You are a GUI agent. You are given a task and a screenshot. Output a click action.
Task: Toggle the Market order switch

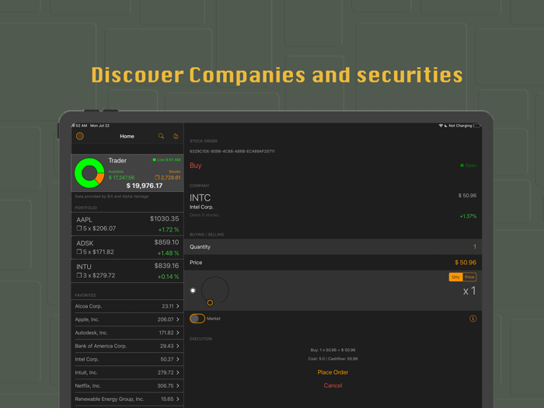197,319
